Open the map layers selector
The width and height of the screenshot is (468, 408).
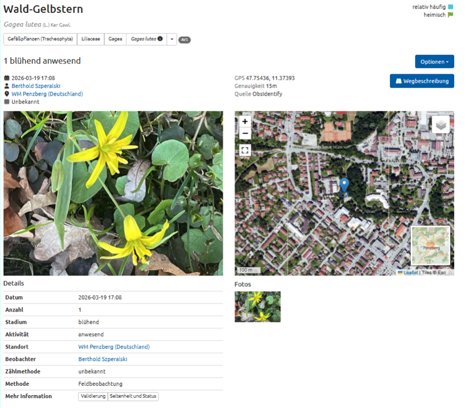(x=440, y=125)
